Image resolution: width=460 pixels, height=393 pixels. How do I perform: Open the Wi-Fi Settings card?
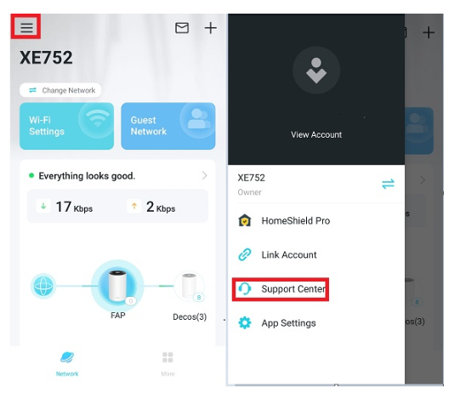point(66,126)
